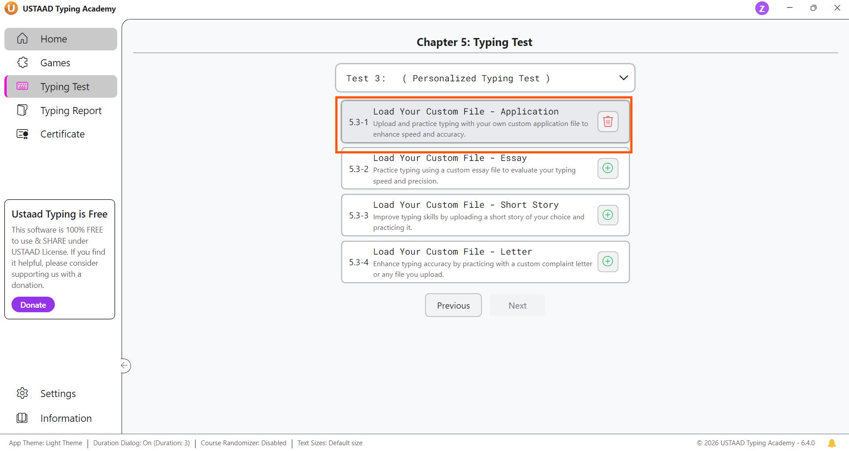Viewport: 849px width, 451px height.
Task: Open the Information page
Action: [x=66, y=418]
